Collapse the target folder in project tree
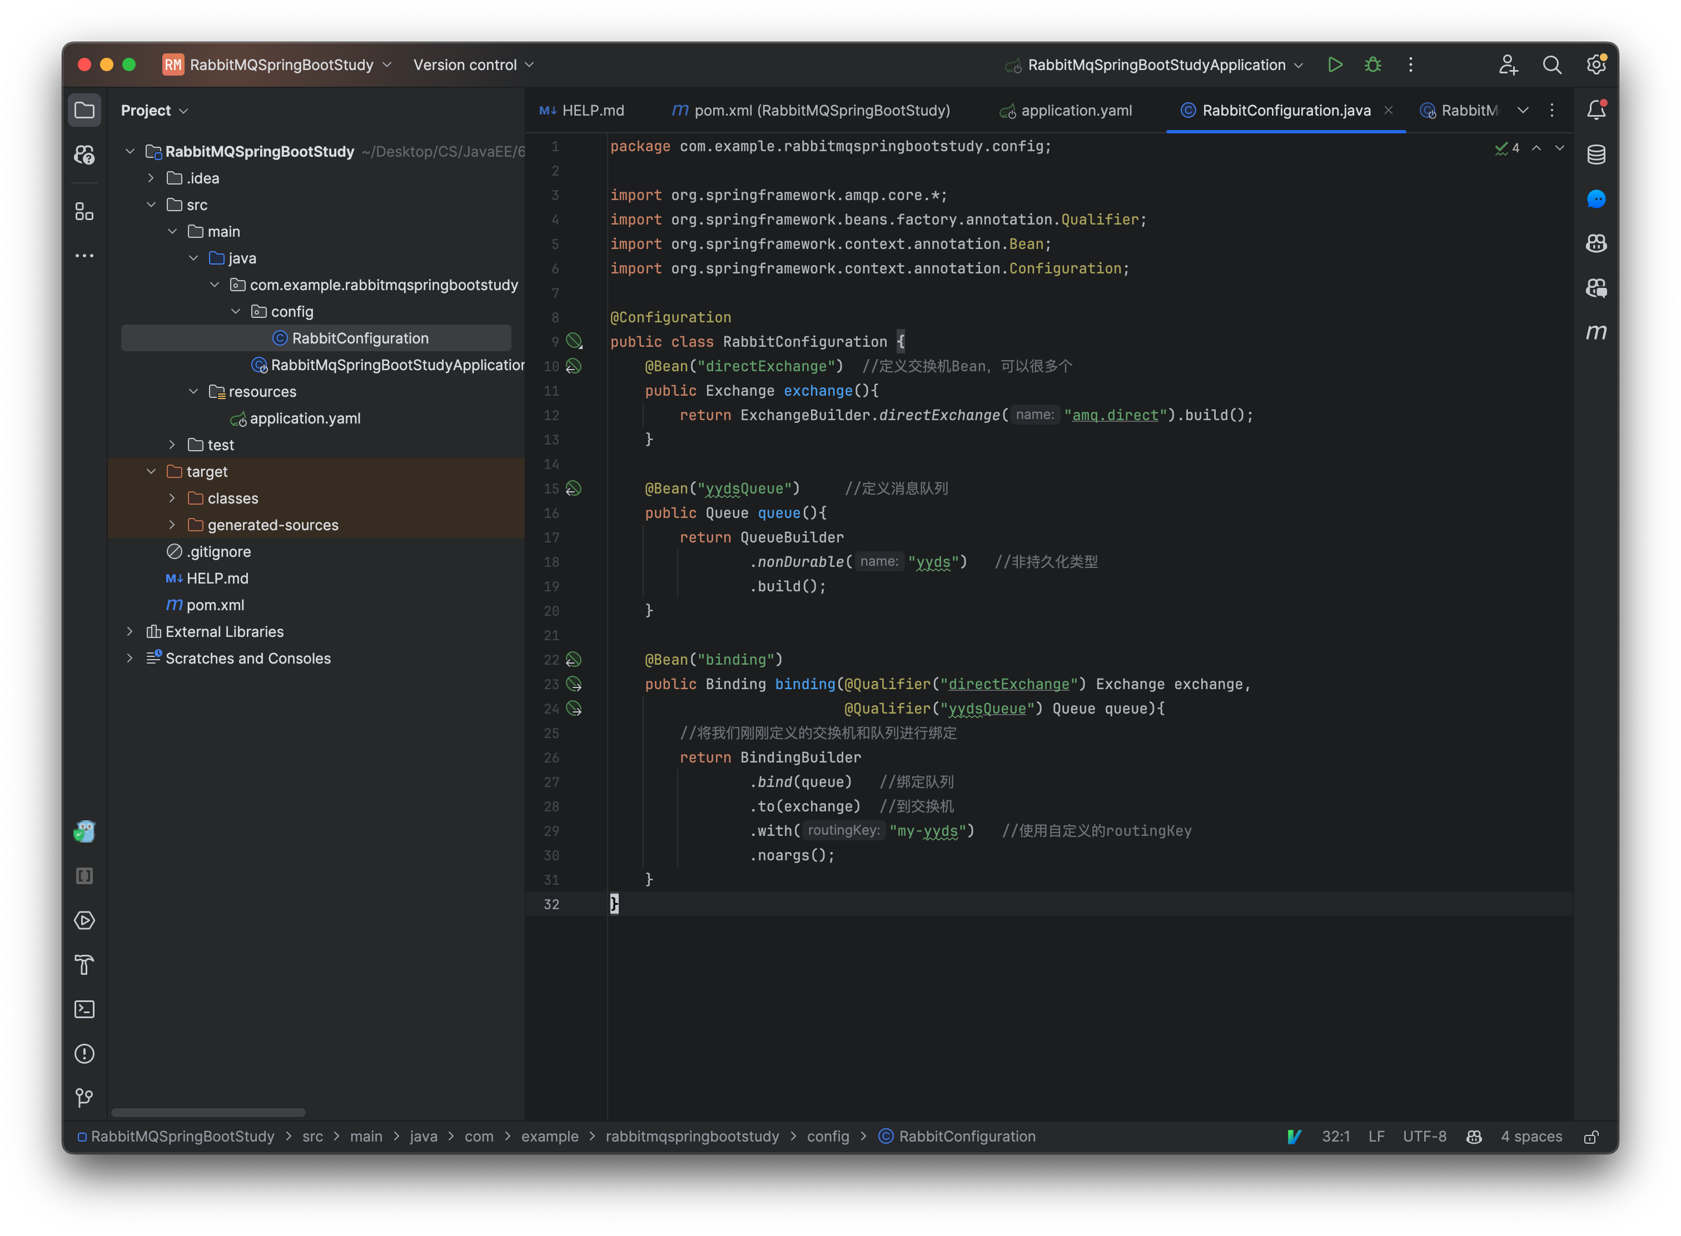1681x1236 pixels. (x=151, y=471)
